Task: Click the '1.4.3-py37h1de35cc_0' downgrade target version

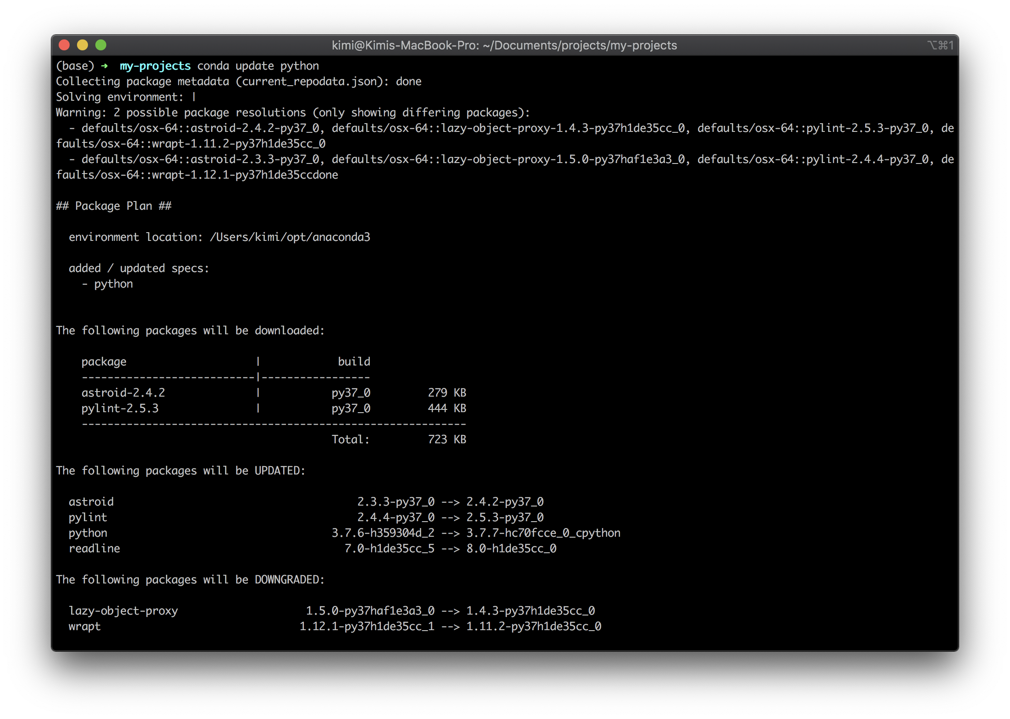Action: pyautogui.click(x=531, y=611)
